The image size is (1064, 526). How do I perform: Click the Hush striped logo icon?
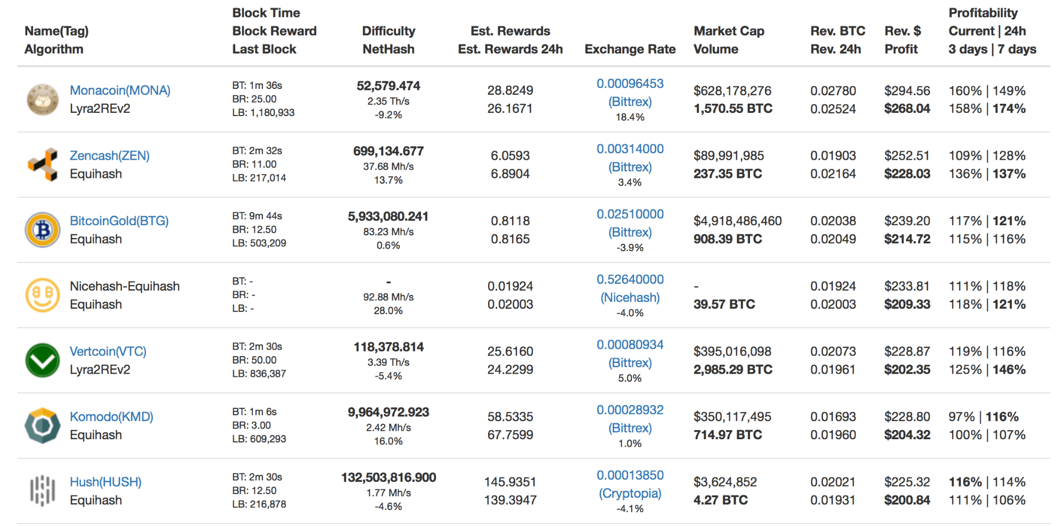43,491
